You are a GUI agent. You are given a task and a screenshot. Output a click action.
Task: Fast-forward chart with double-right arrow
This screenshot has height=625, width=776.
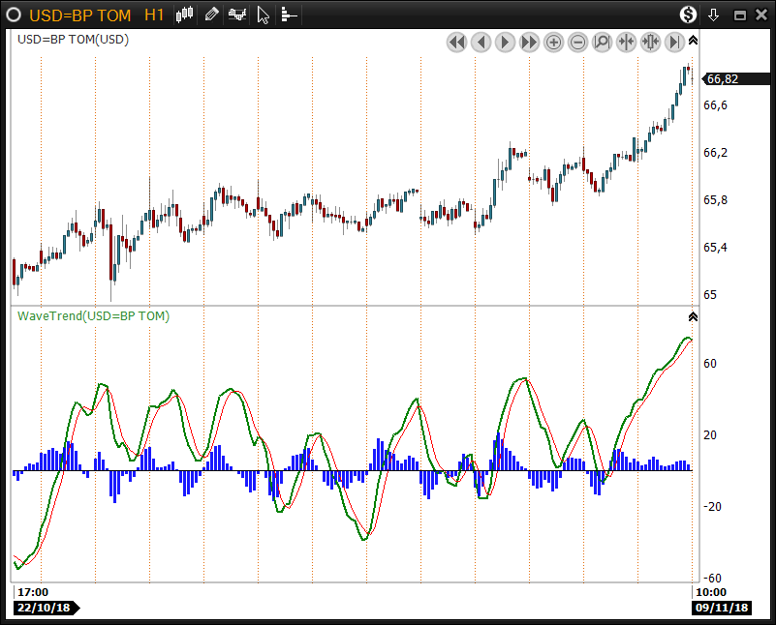pyautogui.click(x=529, y=42)
